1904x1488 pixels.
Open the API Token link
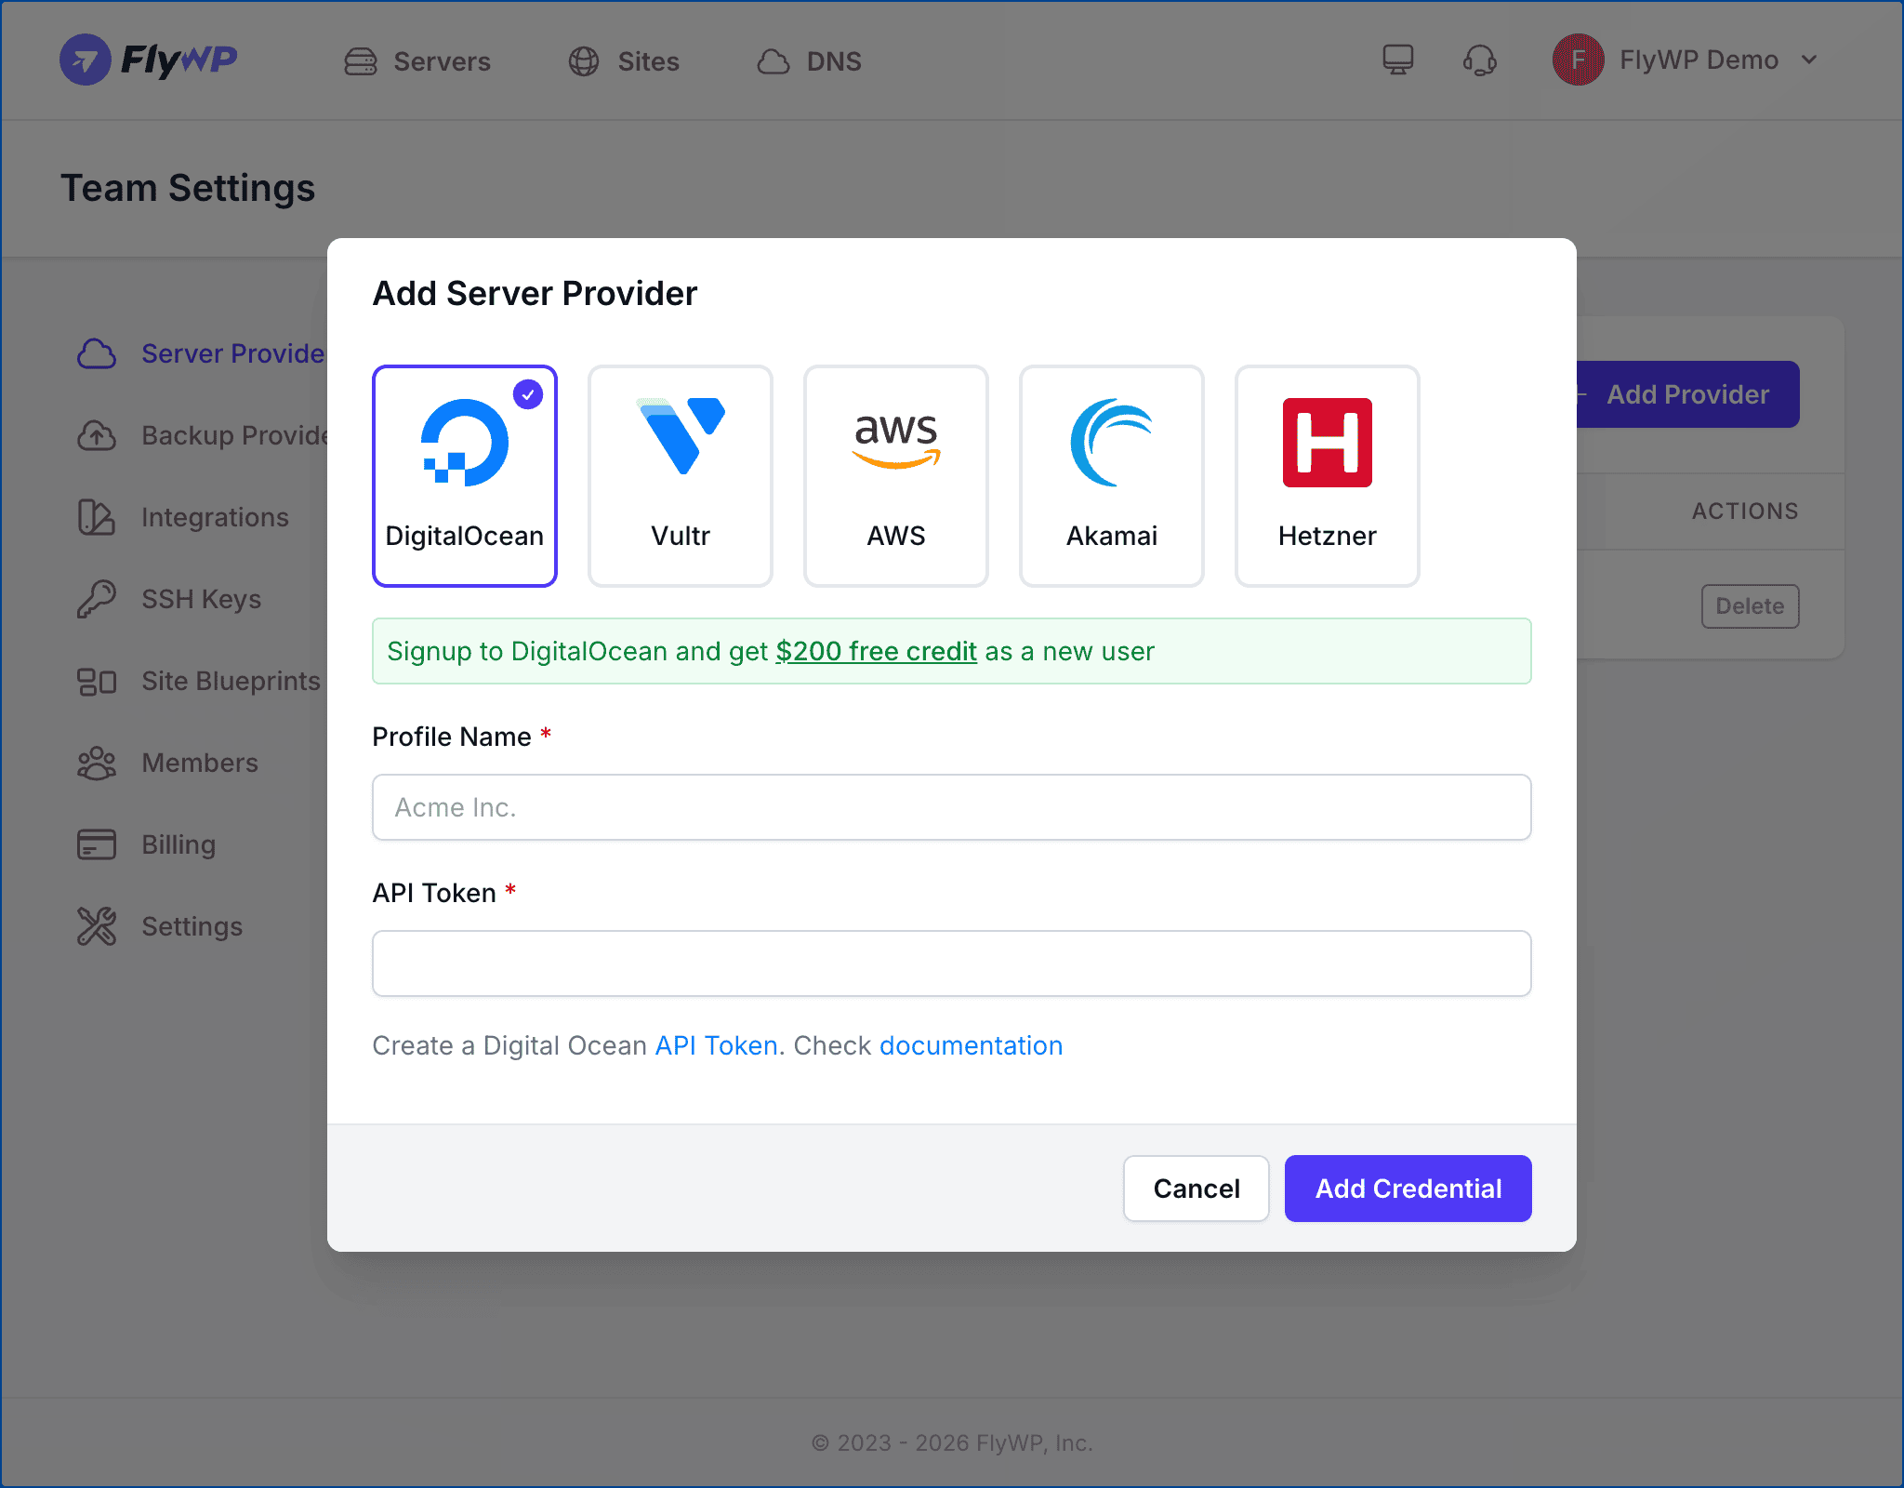[716, 1045]
